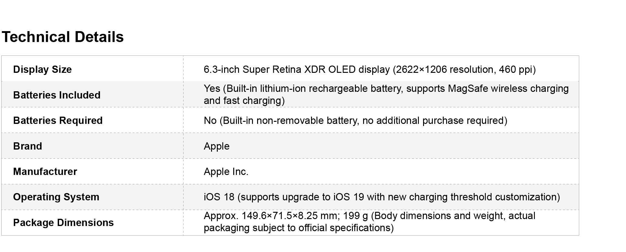Select the Batteries Required label
Viewport: 626px width, 252px height.
click(x=58, y=121)
